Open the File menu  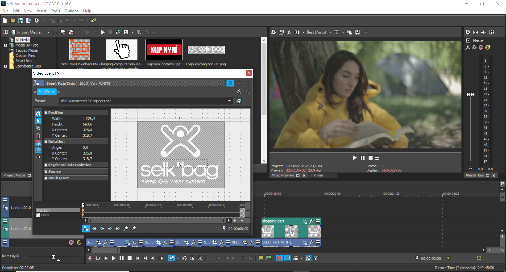[x=5, y=11]
